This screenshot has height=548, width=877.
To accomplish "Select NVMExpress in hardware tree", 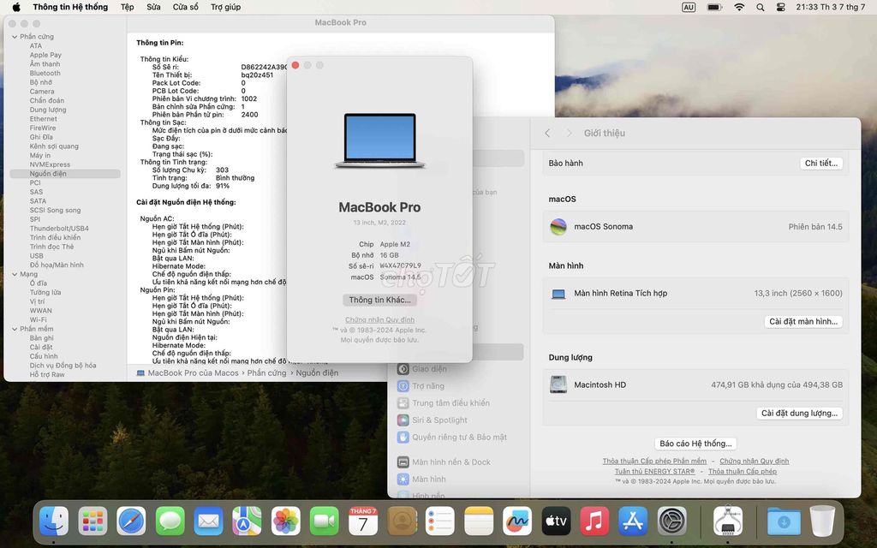I will 50,165.
